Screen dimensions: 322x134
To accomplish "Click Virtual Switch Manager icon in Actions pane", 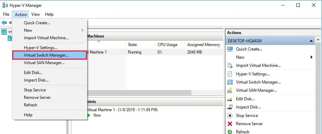I will click(x=230, y=82).
